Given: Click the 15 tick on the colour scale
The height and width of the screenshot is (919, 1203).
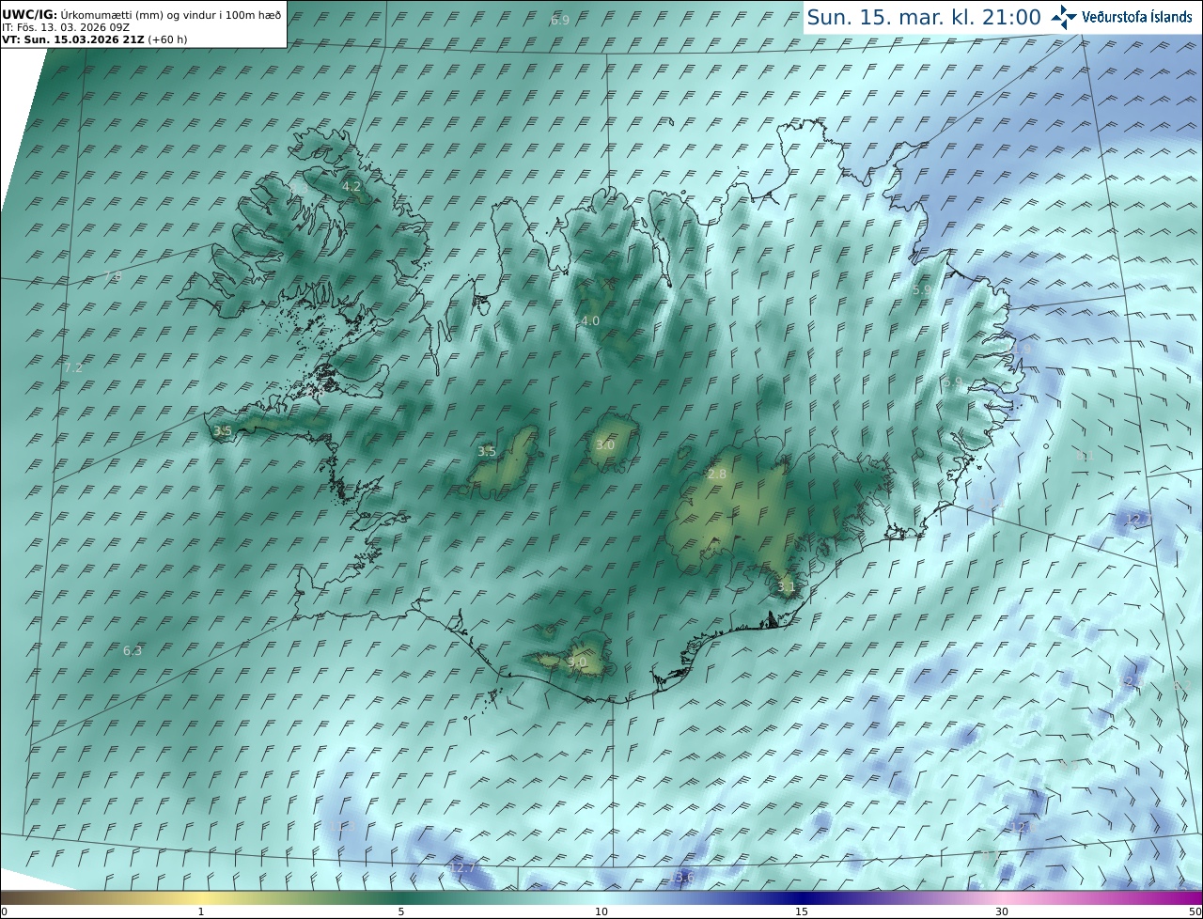Looking at the screenshot, I should pyautogui.click(x=802, y=911).
